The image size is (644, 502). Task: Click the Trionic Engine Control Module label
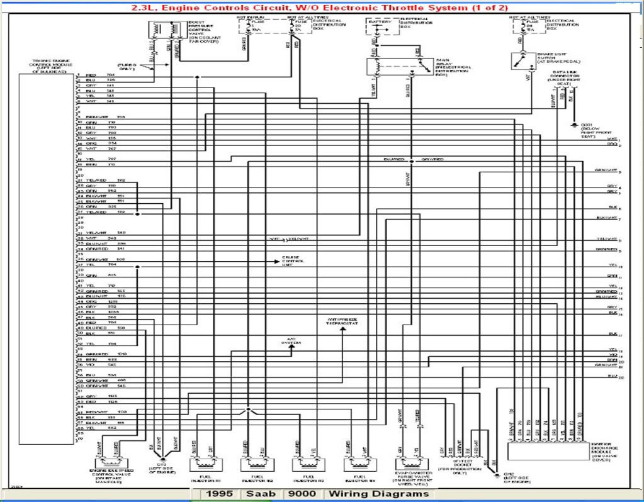(50, 66)
